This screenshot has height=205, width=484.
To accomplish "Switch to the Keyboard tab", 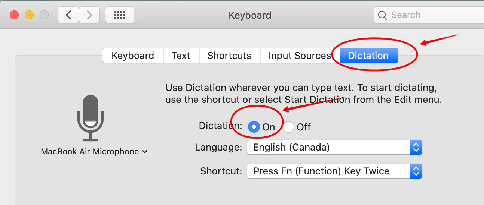I will [133, 56].
